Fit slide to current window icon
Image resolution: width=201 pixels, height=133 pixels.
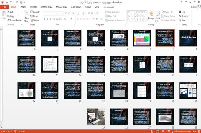click(199, 131)
